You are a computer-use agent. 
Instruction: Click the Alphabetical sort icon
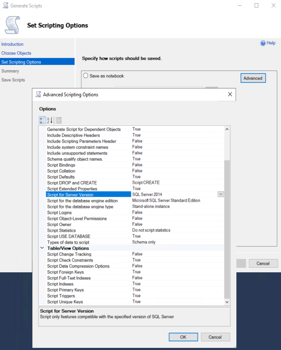pyautogui.click(x=50, y=120)
